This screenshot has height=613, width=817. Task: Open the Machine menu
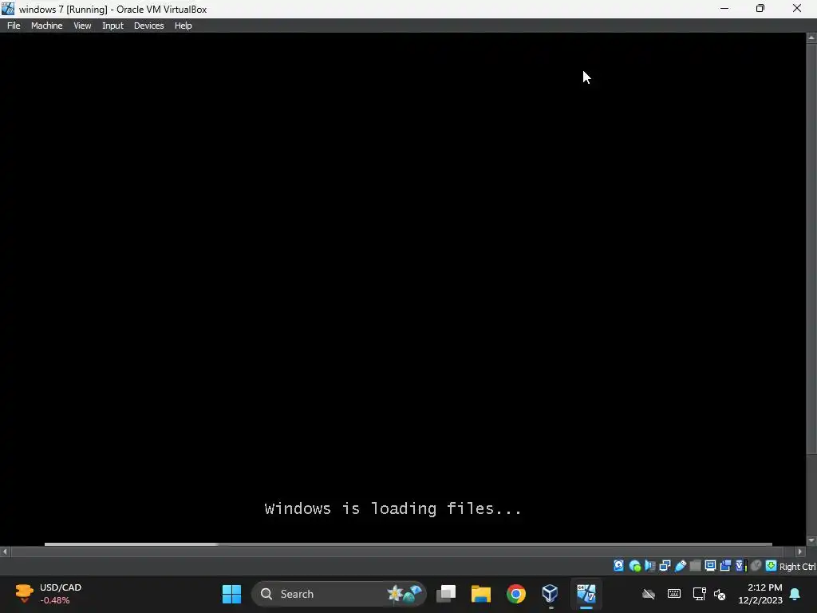pos(46,26)
